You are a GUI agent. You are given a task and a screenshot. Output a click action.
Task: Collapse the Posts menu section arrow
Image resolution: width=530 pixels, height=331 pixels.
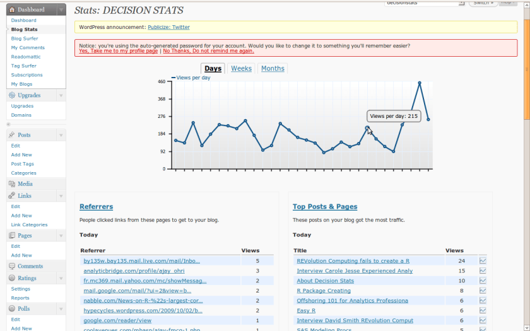tap(61, 135)
